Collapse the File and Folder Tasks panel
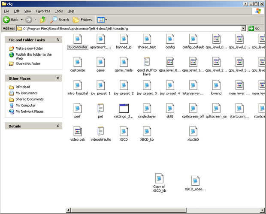This screenshot has height=214, width=266. 58,40
